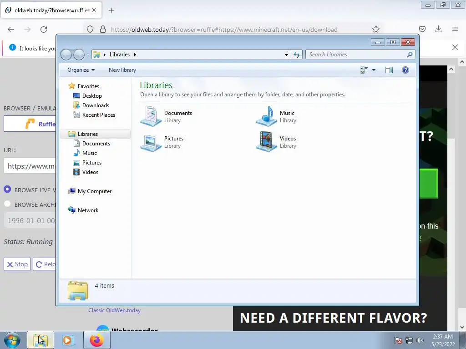The height and width of the screenshot is (349, 466).
Task: Open the Videos library icon
Action: pyautogui.click(x=267, y=142)
